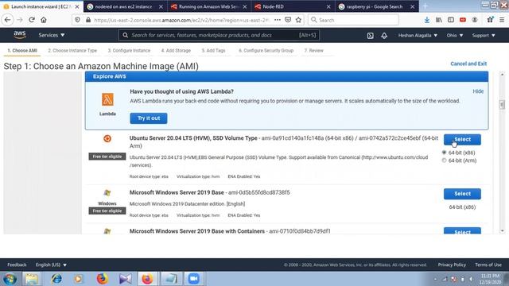Viewport: 509px width, 286px height.
Task: Open Privacy Policy link
Action: tap(452, 265)
